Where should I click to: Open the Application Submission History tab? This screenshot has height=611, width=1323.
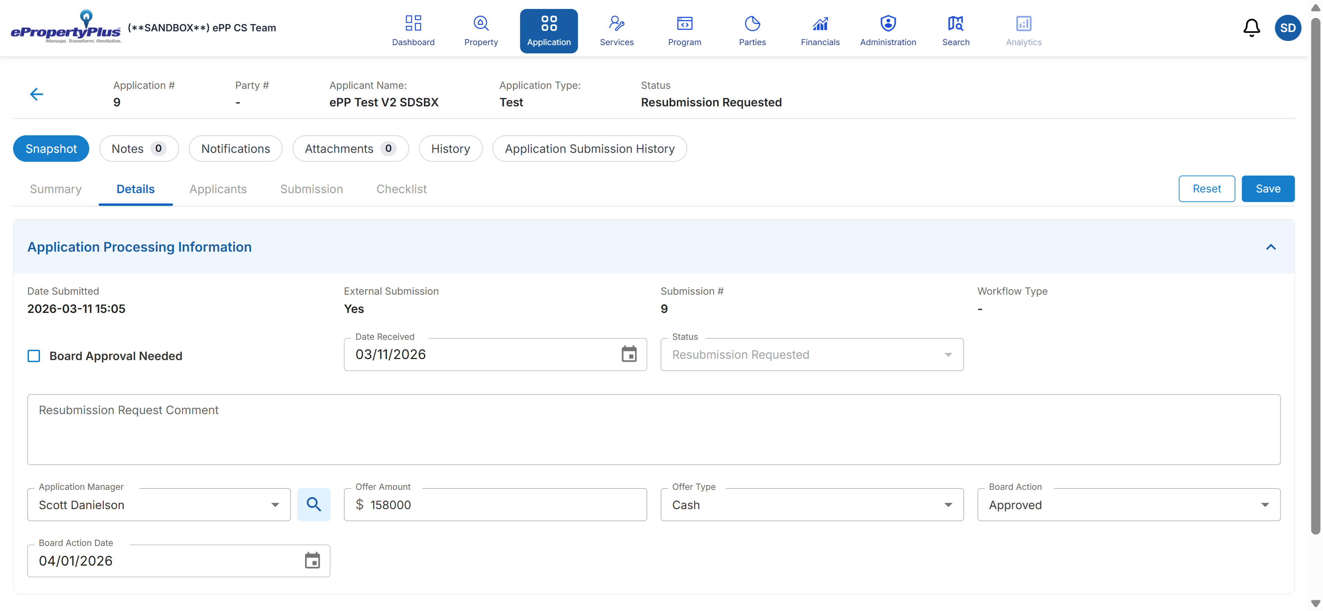[x=589, y=149]
